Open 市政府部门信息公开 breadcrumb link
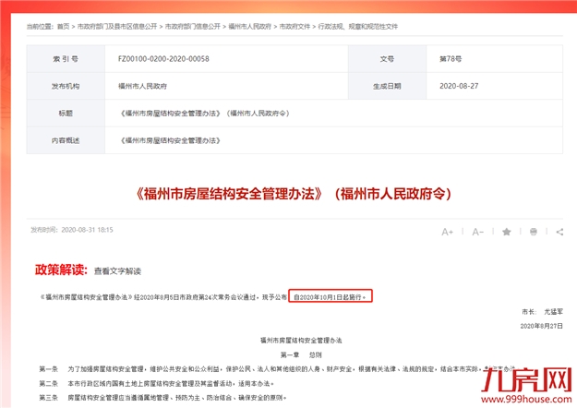Viewport: 577px width, 408px height. coord(192,27)
